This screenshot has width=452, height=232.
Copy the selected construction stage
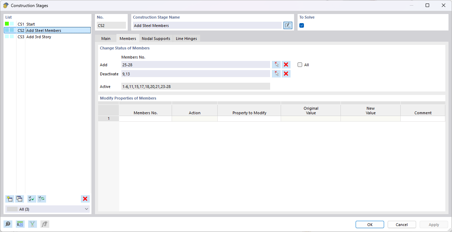(20, 199)
